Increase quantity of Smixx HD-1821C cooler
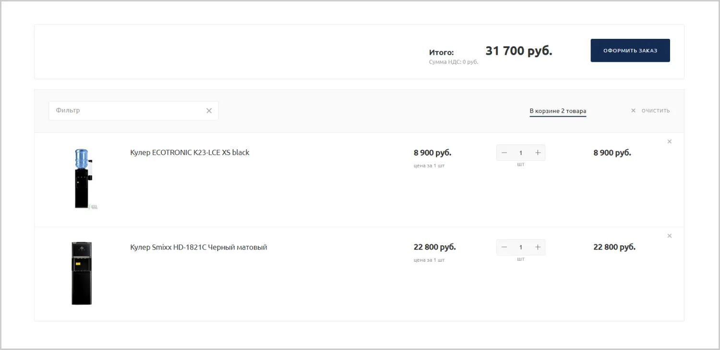 pos(538,247)
